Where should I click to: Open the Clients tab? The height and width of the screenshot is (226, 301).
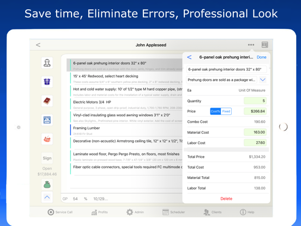212,212
